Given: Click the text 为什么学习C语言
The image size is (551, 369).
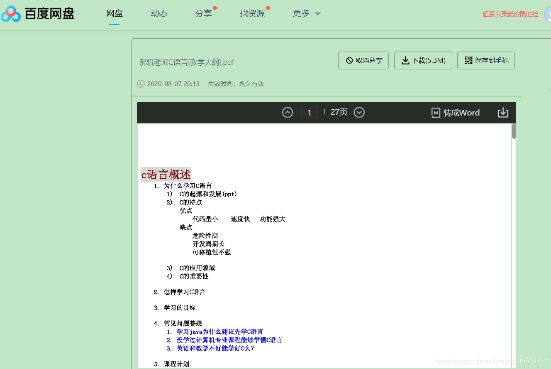Looking at the screenshot, I should tap(188, 186).
